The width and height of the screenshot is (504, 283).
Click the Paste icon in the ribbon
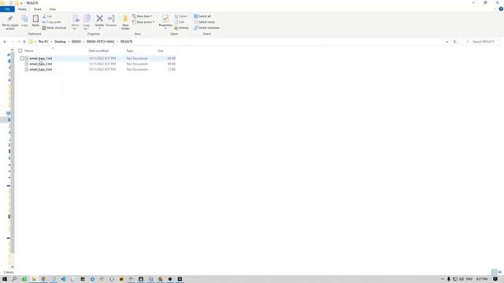point(35,19)
